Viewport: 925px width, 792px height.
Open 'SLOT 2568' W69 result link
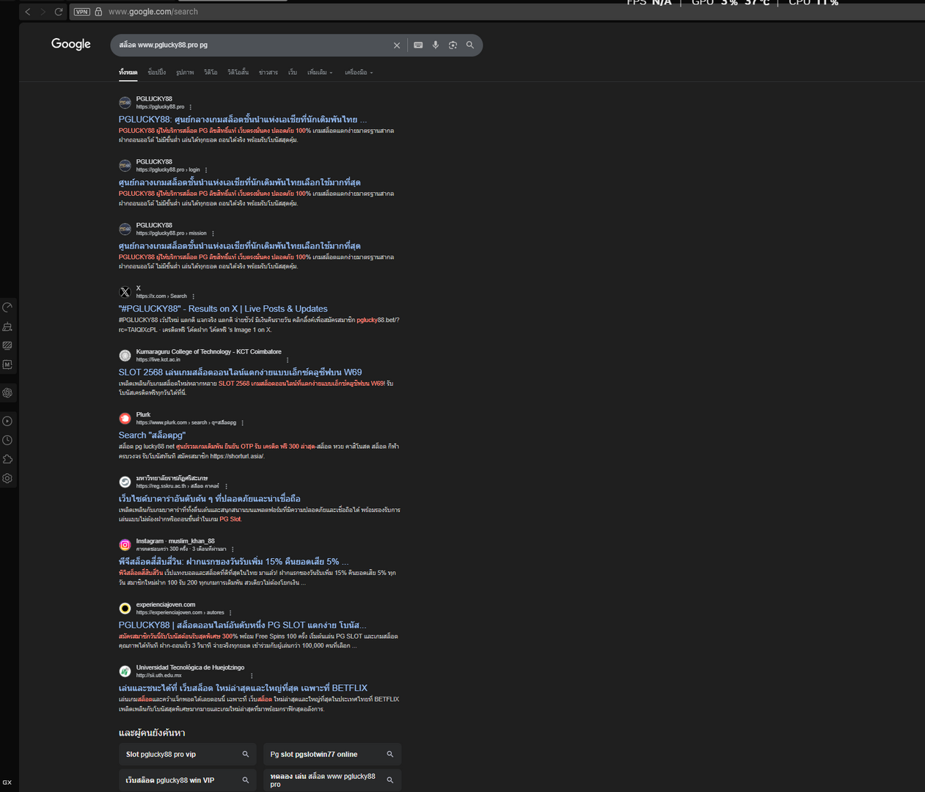pyautogui.click(x=240, y=373)
